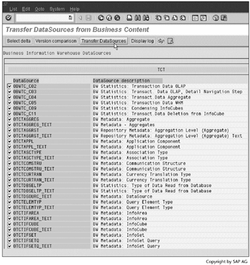Select the 0TCTDSOURC_TEXT DataSource name
250x265 pixels.
click(32, 196)
